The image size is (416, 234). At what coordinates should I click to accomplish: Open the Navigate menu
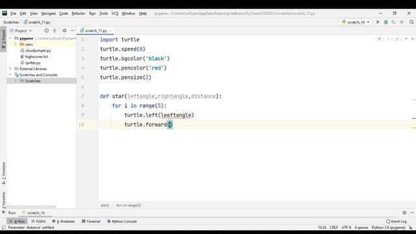[x=49, y=13]
